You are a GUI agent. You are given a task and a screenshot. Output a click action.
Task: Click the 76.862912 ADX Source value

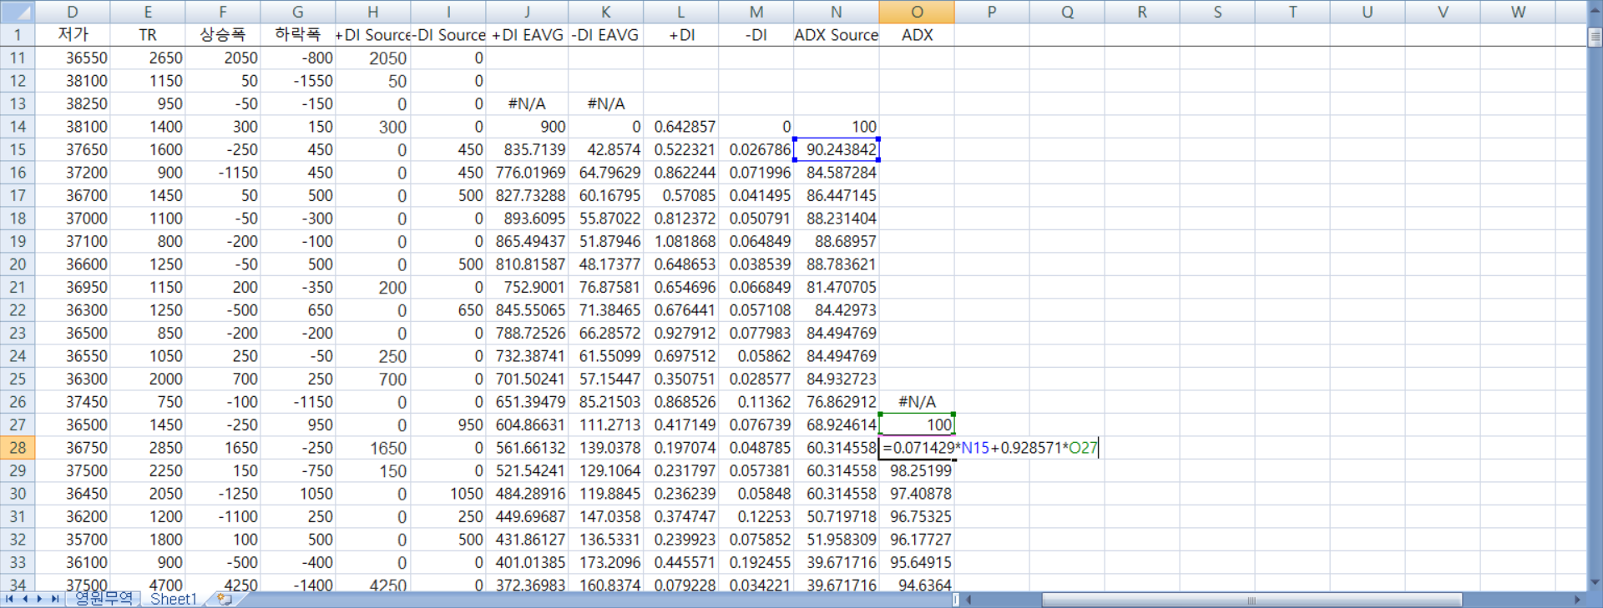coord(837,402)
